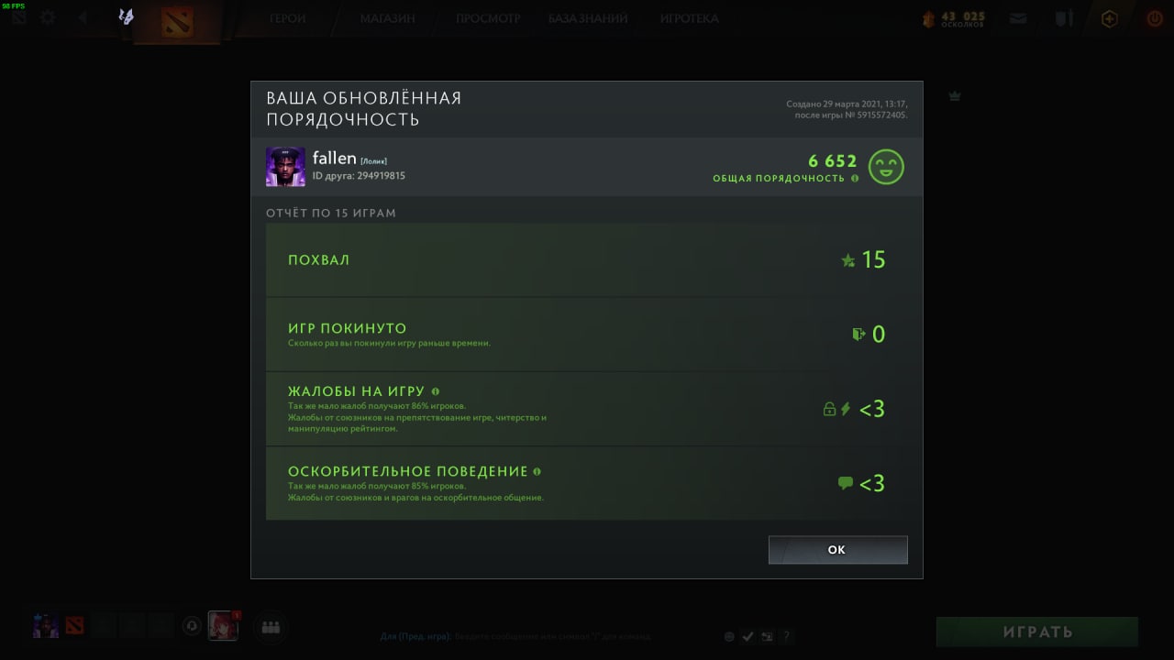Click the red power quit icon

pyautogui.click(x=1154, y=18)
